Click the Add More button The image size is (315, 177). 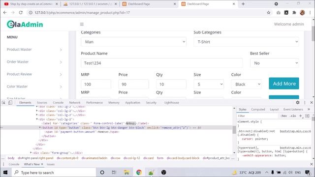click(284, 84)
